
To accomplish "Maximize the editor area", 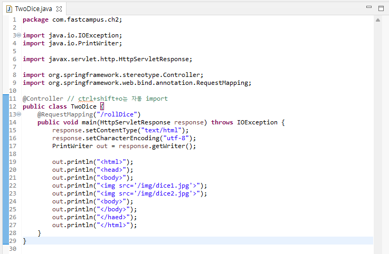I will [x=381, y=8].
